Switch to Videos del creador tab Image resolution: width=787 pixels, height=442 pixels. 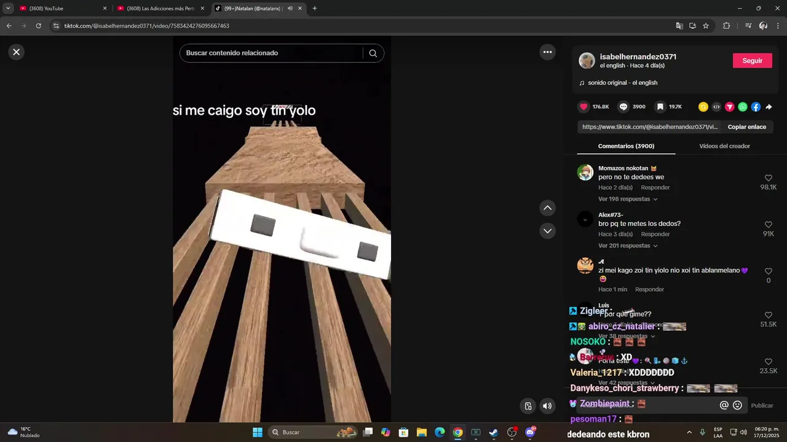(724, 146)
